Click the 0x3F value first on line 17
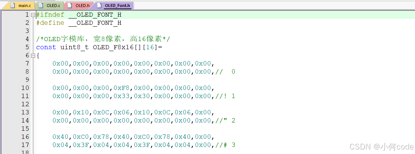This screenshot has height=154, width=415. coord(81,145)
